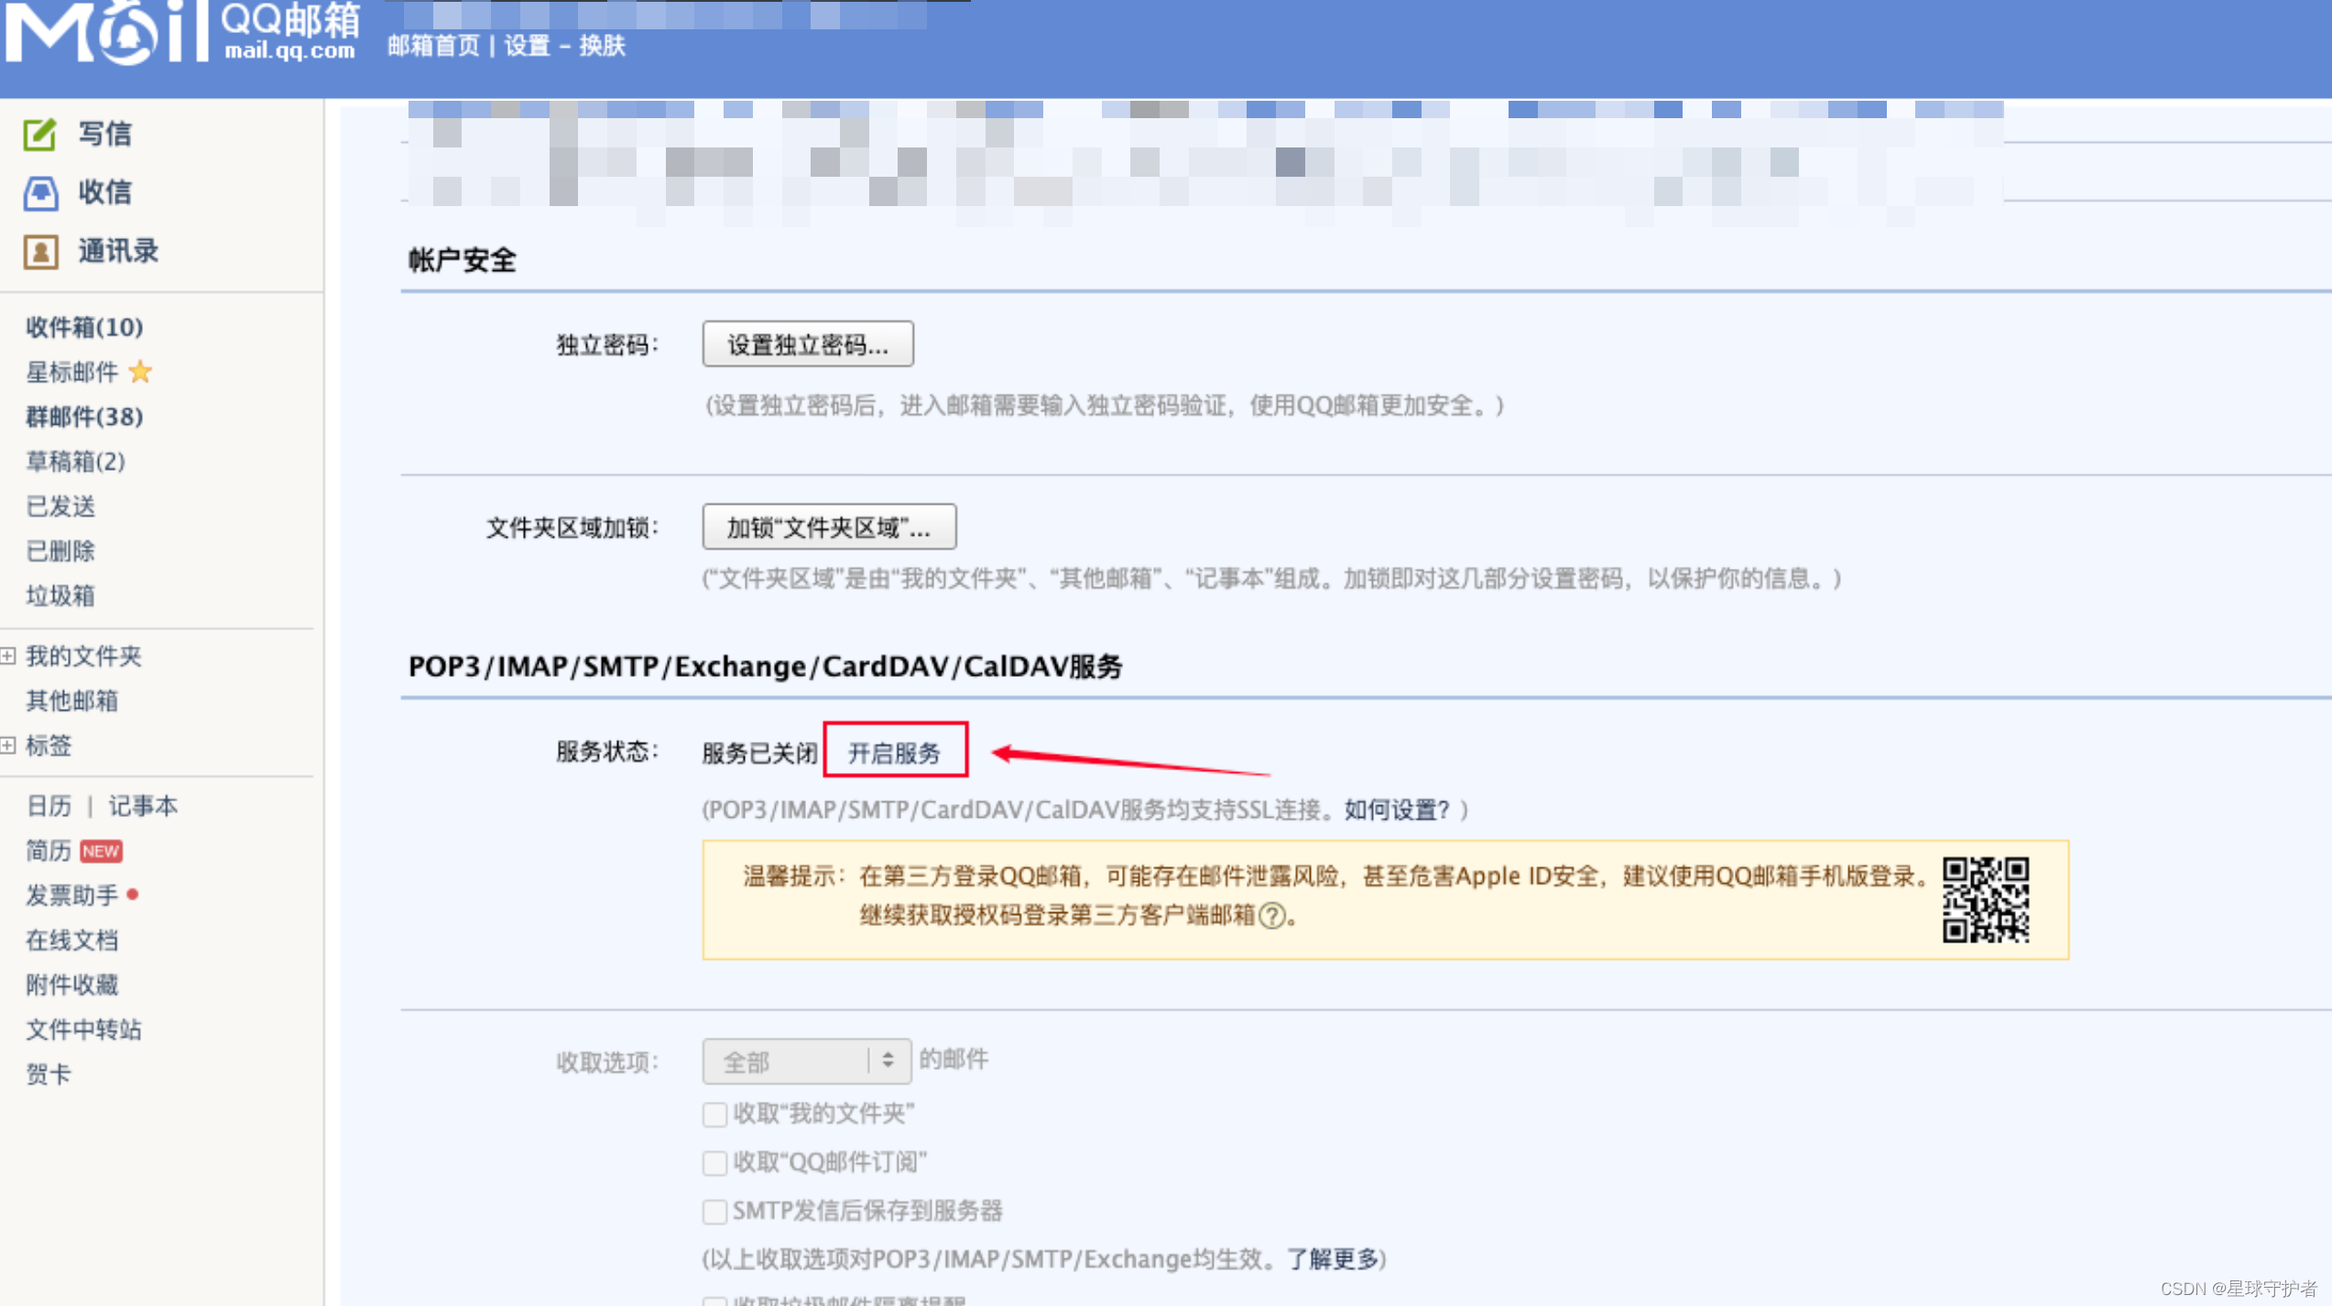Open the 收取选项 全部 dropdown
The width and height of the screenshot is (2332, 1306).
806,1061
